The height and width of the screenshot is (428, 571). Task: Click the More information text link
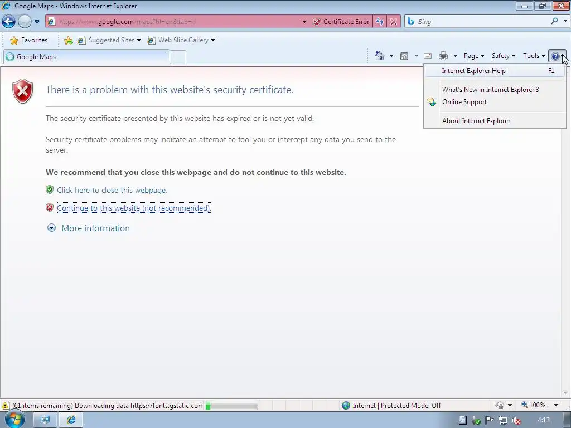[95, 228]
